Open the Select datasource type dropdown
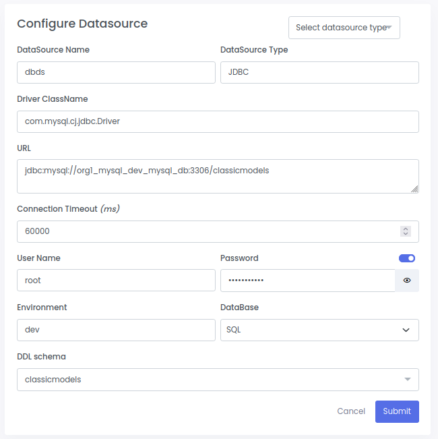This screenshot has height=439, width=438. (x=344, y=28)
